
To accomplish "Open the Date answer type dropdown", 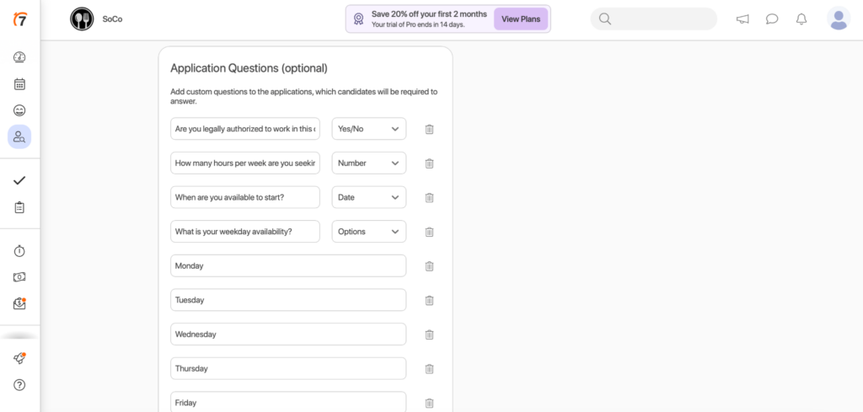I will (x=369, y=197).
